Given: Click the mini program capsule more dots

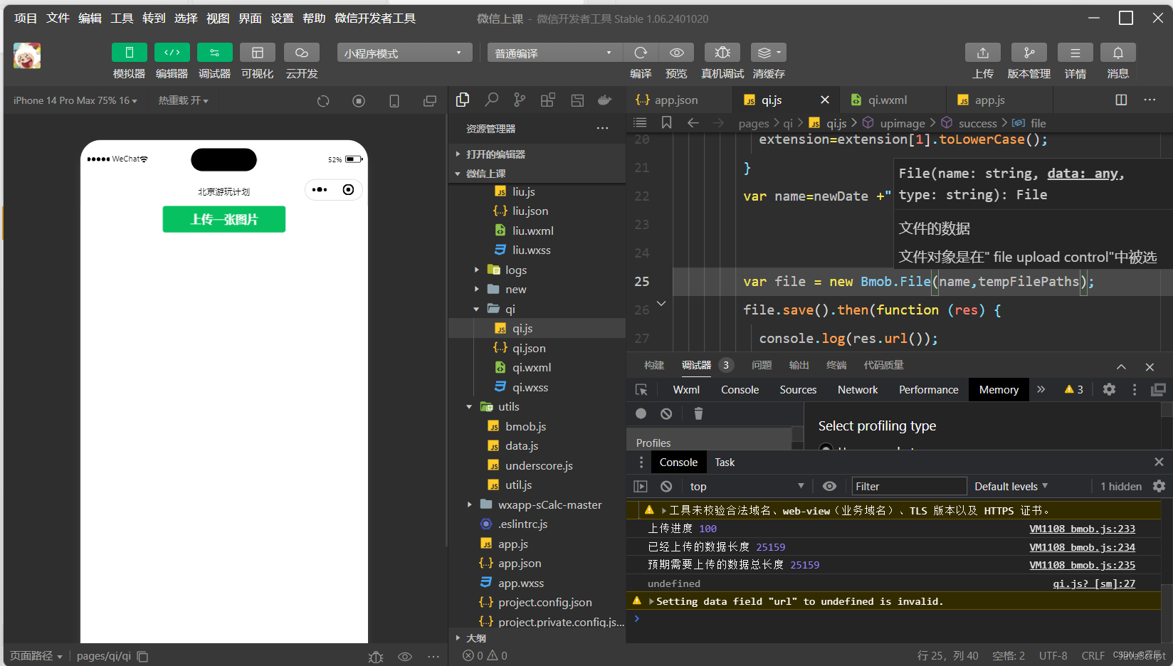Looking at the screenshot, I should click(320, 190).
